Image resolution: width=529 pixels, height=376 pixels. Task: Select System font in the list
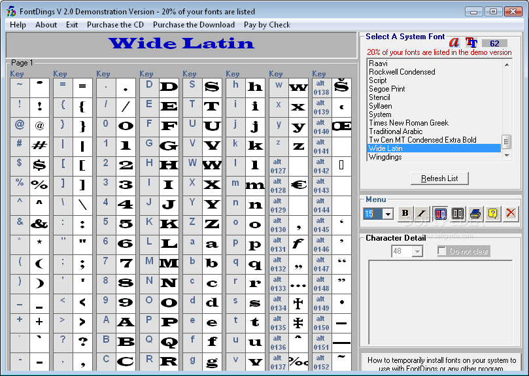434,114
